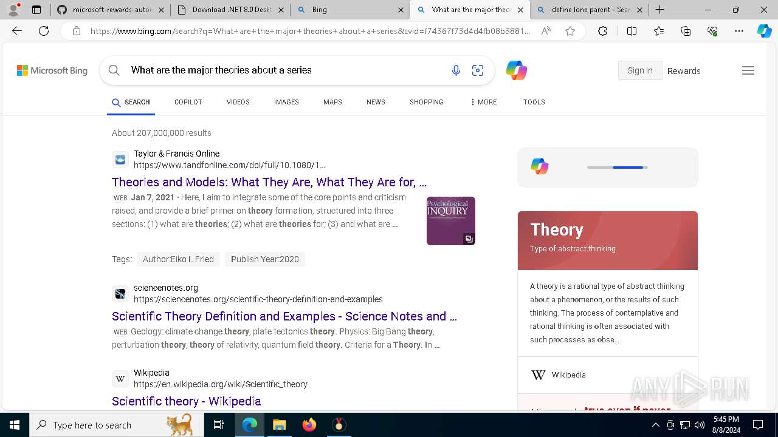Open File Explorer from taskbar
Screen dimensions: 778x437
279,425
